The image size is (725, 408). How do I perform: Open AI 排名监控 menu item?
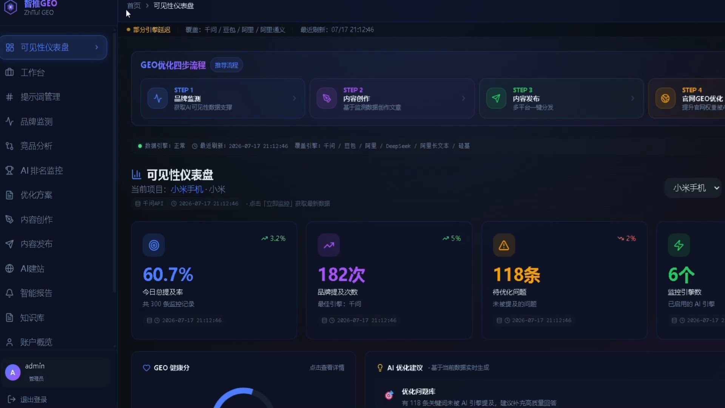pos(54,170)
